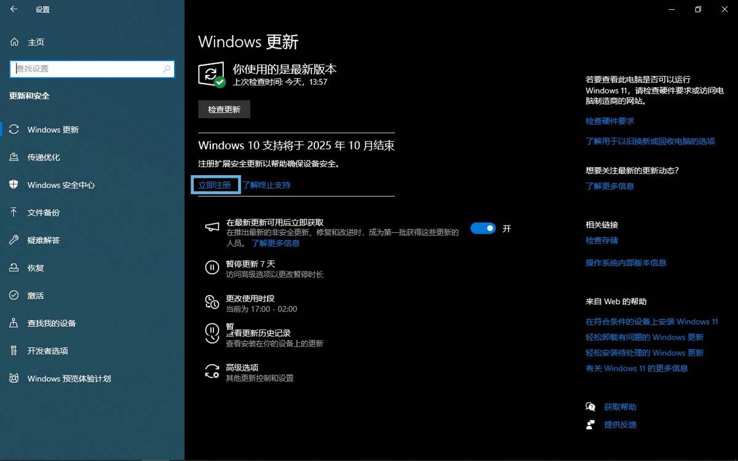Click the tools icon for 开发者选项
Viewport: 738px width, 461px height.
(14, 351)
